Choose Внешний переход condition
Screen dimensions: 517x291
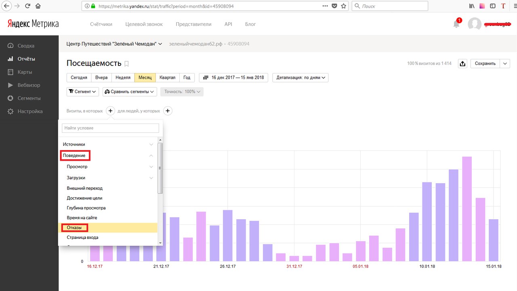tap(108, 188)
